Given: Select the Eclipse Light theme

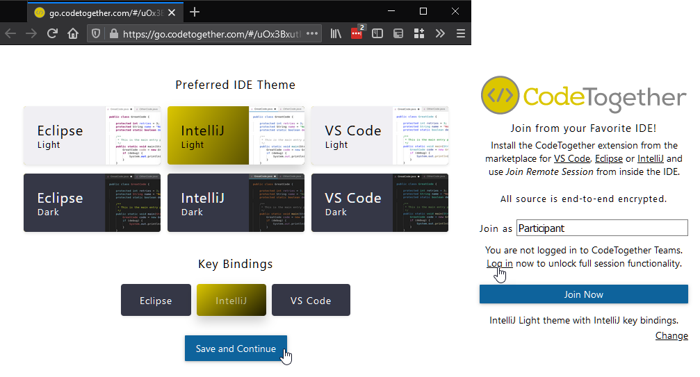Looking at the screenshot, I should pos(92,136).
